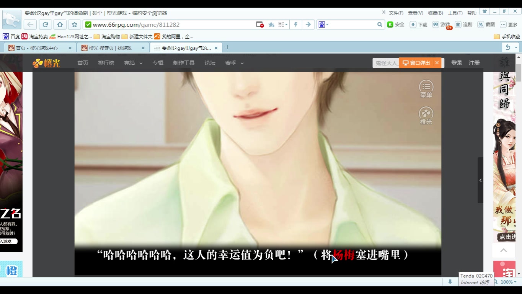Open the 帮助 menu
Screen dimensions: 522x294
tap(472, 13)
